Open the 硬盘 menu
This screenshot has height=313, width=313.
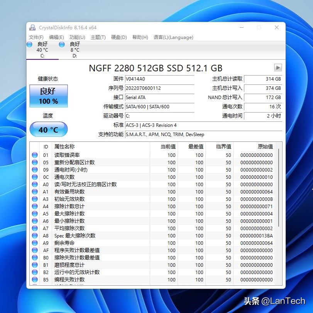119,37
